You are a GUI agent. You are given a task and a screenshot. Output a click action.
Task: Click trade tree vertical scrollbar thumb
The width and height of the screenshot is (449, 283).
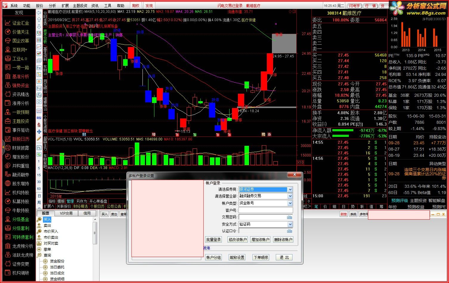95,233
